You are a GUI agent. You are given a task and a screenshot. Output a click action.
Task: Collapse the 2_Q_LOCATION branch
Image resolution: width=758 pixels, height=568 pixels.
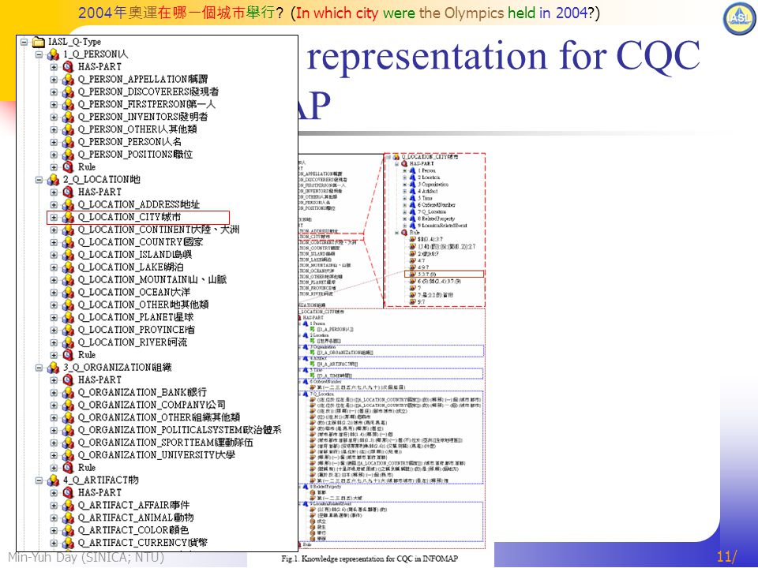[x=39, y=180]
